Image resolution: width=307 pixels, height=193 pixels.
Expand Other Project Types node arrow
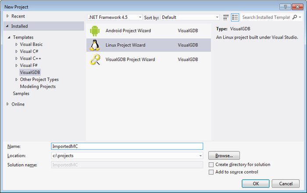(x=17, y=80)
